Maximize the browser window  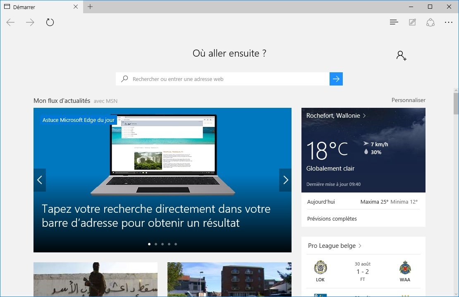[430, 7]
